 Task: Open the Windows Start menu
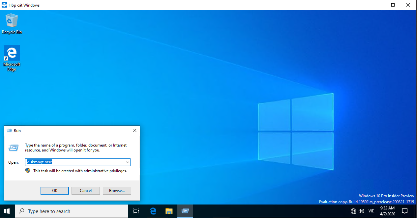[x=7, y=211]
